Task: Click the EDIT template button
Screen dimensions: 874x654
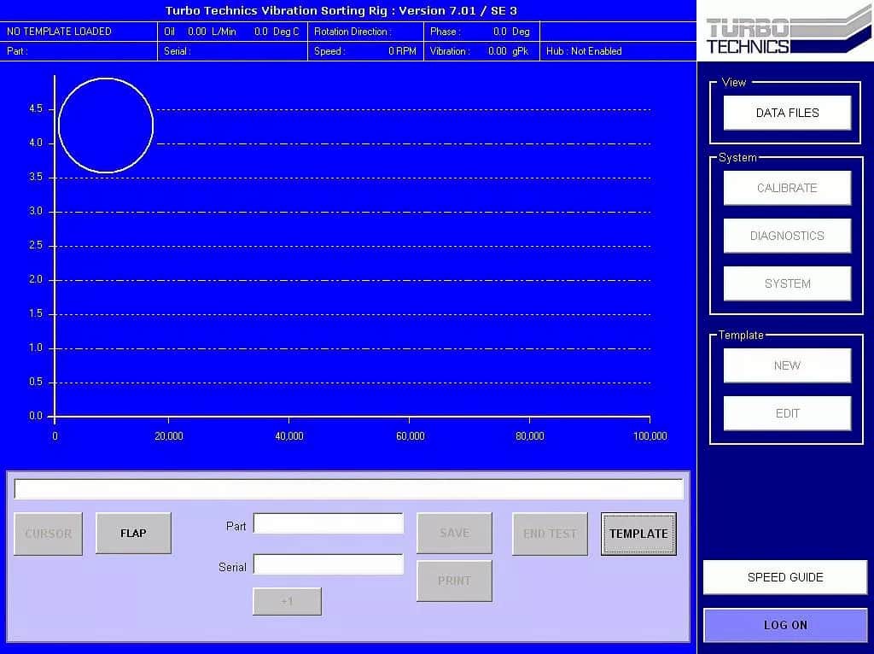Action: point(787,413)
